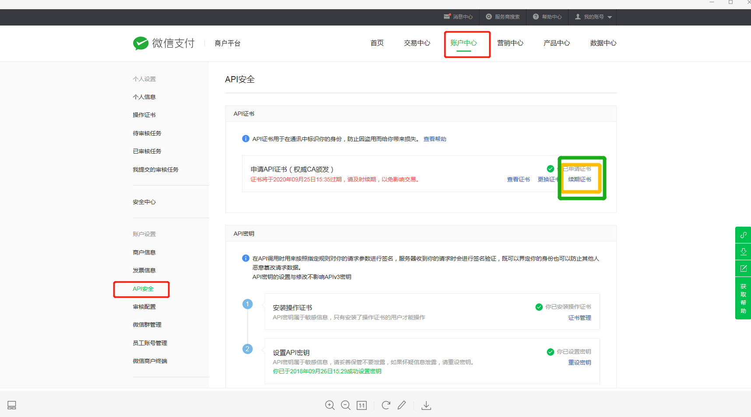Click the API证书 section header
The image size is (751, 417).
[x=244, y=114]
